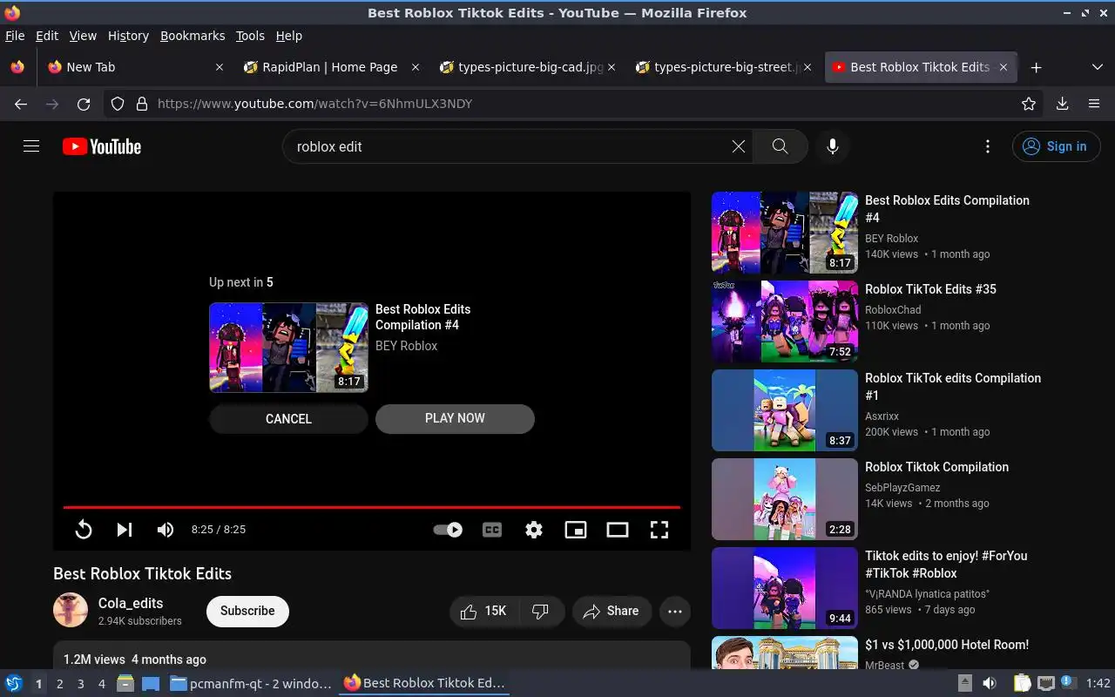1115x697 pixels.
Task: Open Firefox downloads panel icon
Action: coord(1062,104)
